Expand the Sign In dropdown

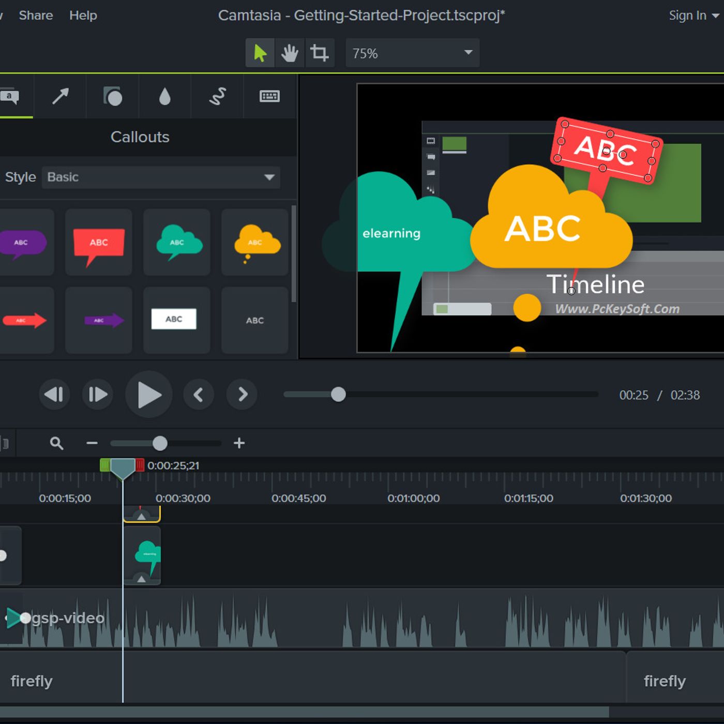click(693, 16)
